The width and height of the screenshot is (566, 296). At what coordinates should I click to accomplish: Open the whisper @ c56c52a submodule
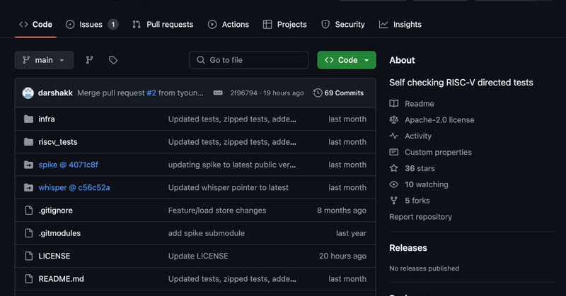pos(74,187)
